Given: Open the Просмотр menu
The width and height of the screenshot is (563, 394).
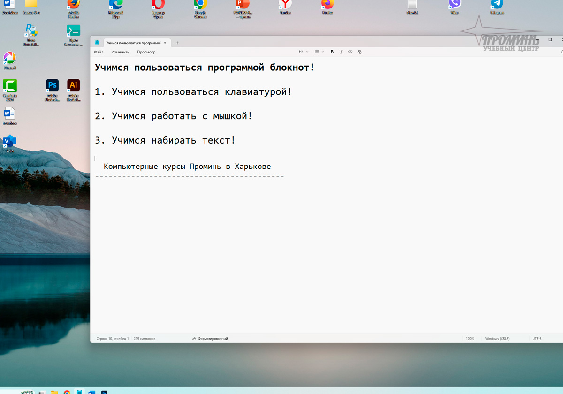Looking at the screenshot, I should point(146,52).
